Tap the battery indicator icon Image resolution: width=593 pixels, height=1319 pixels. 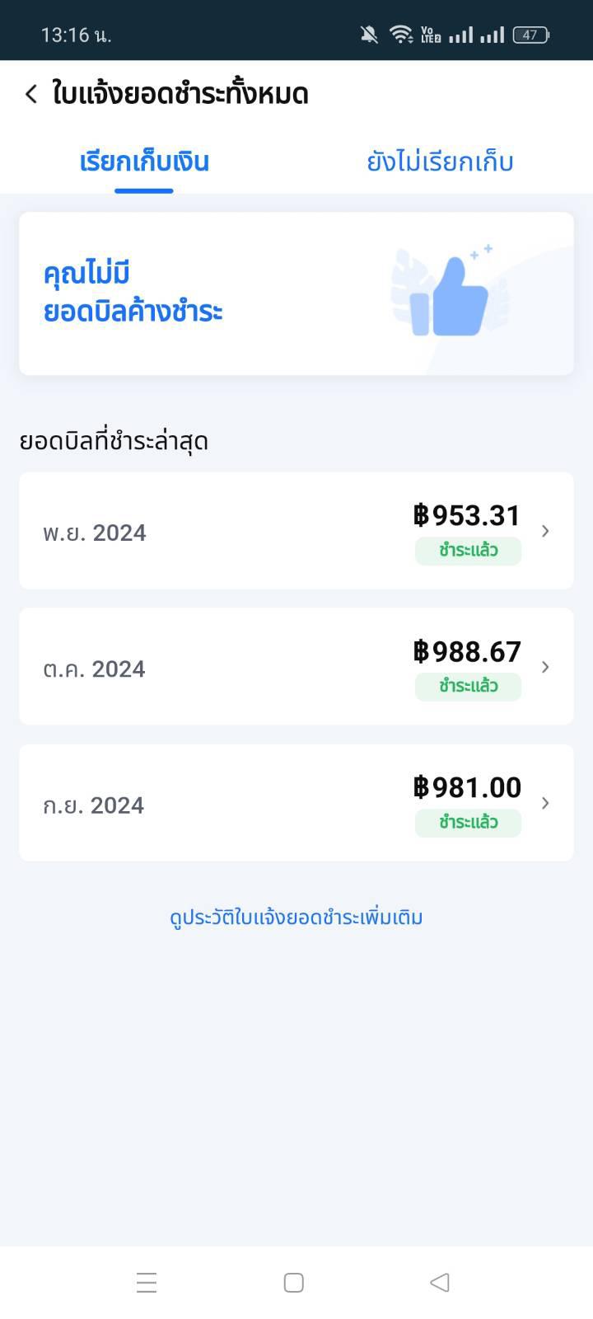531,35
